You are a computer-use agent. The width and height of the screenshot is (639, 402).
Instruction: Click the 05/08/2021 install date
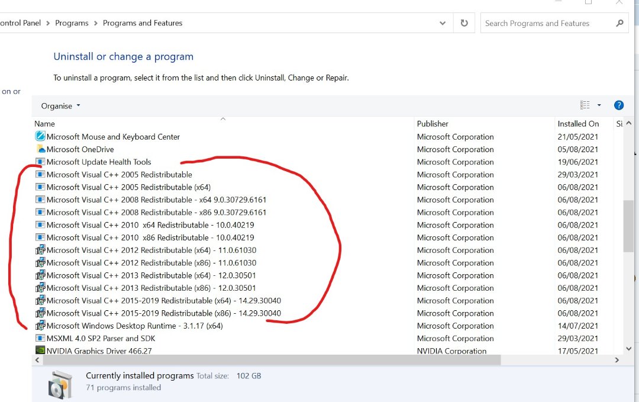tap(578, 149)
